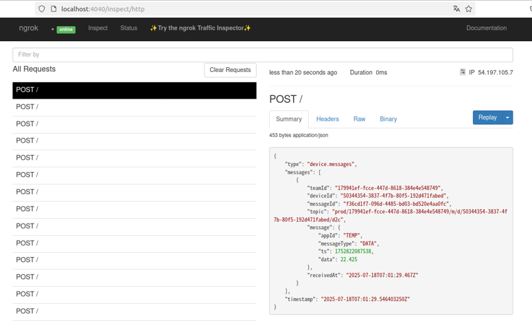Bookmark this page with the star icon
The width and height of the screenshot is (532, 323).
click(x=469, y=9)
